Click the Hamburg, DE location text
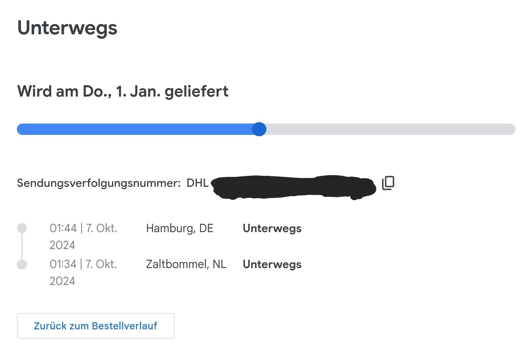 coord(180,228)
